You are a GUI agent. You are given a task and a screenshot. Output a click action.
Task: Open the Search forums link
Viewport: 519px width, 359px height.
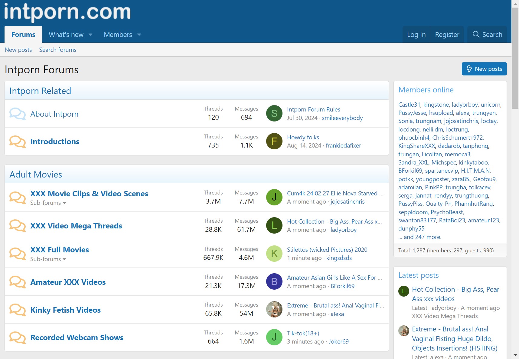pyautogui.click(x=57, y=50)
